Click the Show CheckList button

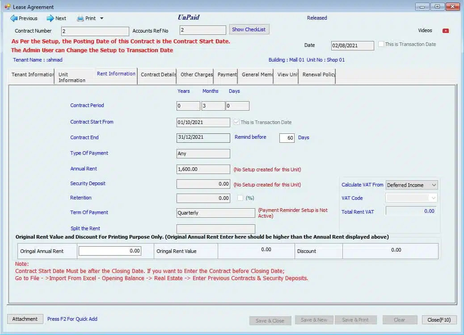click(249, 29)
